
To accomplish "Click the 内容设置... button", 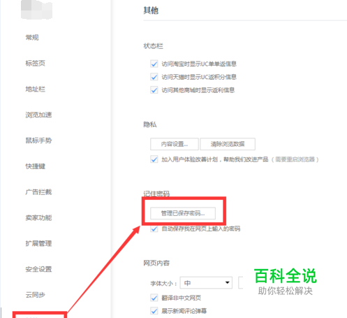I will pos(175,144).
